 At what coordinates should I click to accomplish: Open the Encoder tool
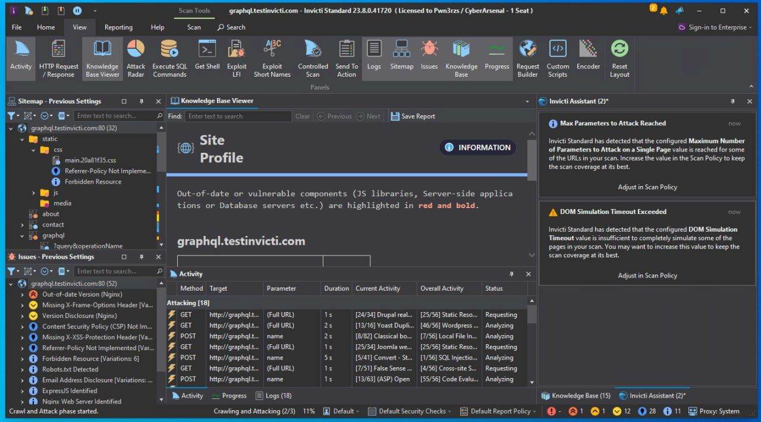[x=588, y=58]
